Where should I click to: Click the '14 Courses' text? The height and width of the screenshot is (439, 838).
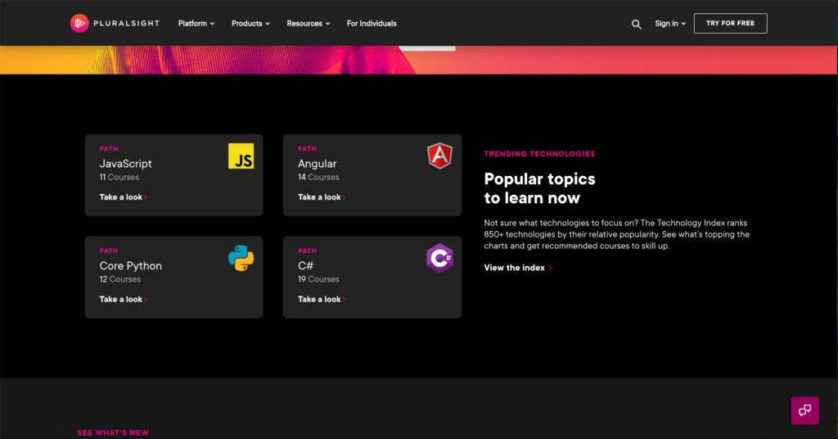(x=318, y=177)
